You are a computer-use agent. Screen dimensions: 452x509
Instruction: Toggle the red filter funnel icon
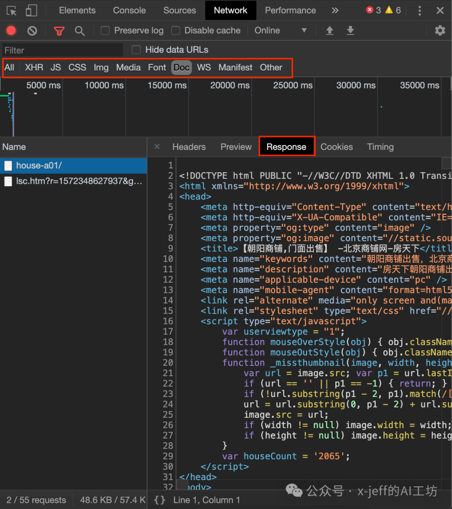[59, 31]
